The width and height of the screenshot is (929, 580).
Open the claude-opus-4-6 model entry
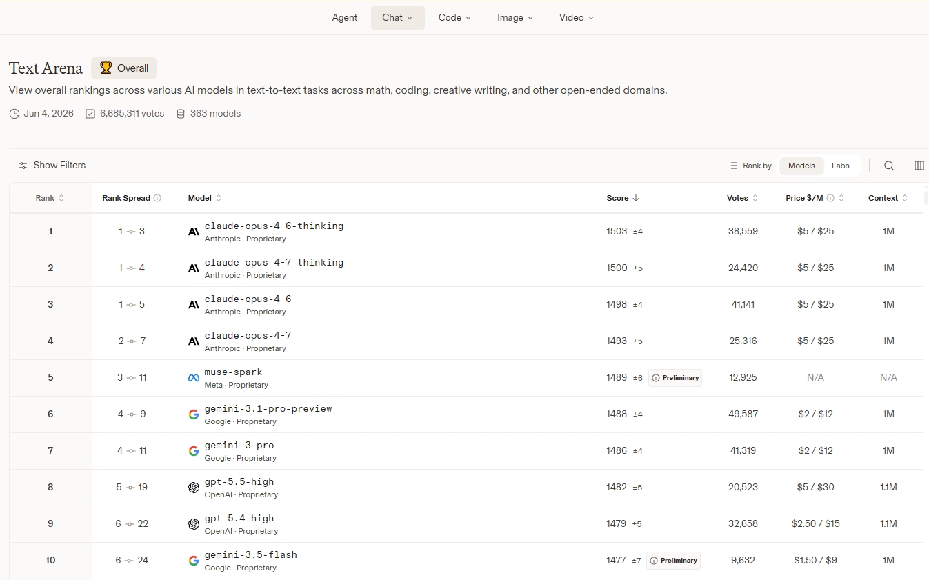click(x=248, y=299)
